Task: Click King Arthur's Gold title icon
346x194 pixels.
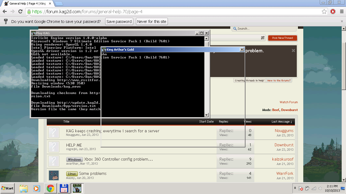Action: point(104,50)
